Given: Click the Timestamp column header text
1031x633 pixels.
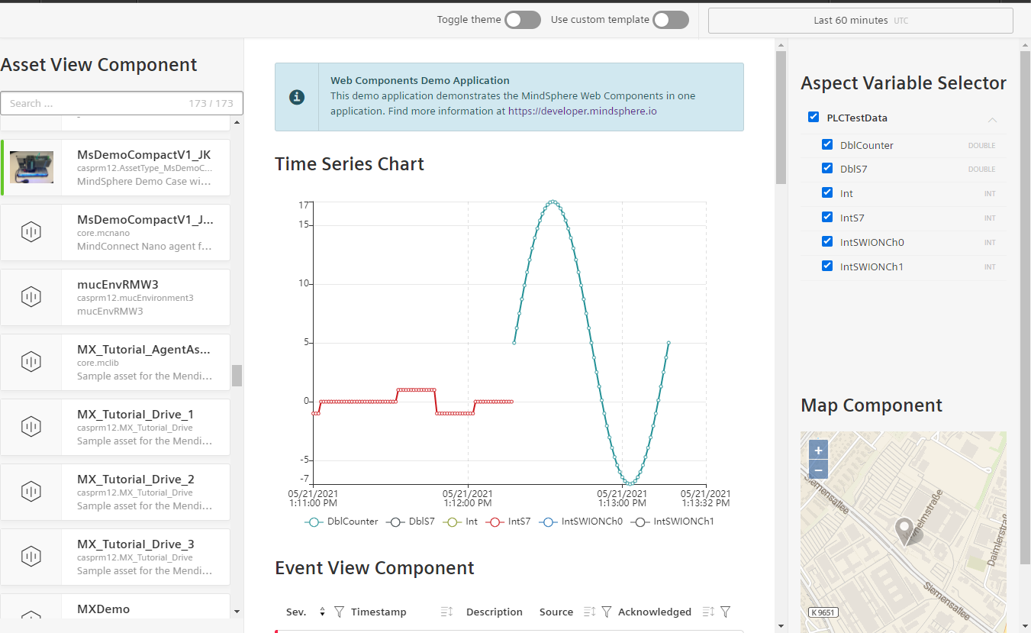Looking at the screenshot, I should [x=379, y=612].
